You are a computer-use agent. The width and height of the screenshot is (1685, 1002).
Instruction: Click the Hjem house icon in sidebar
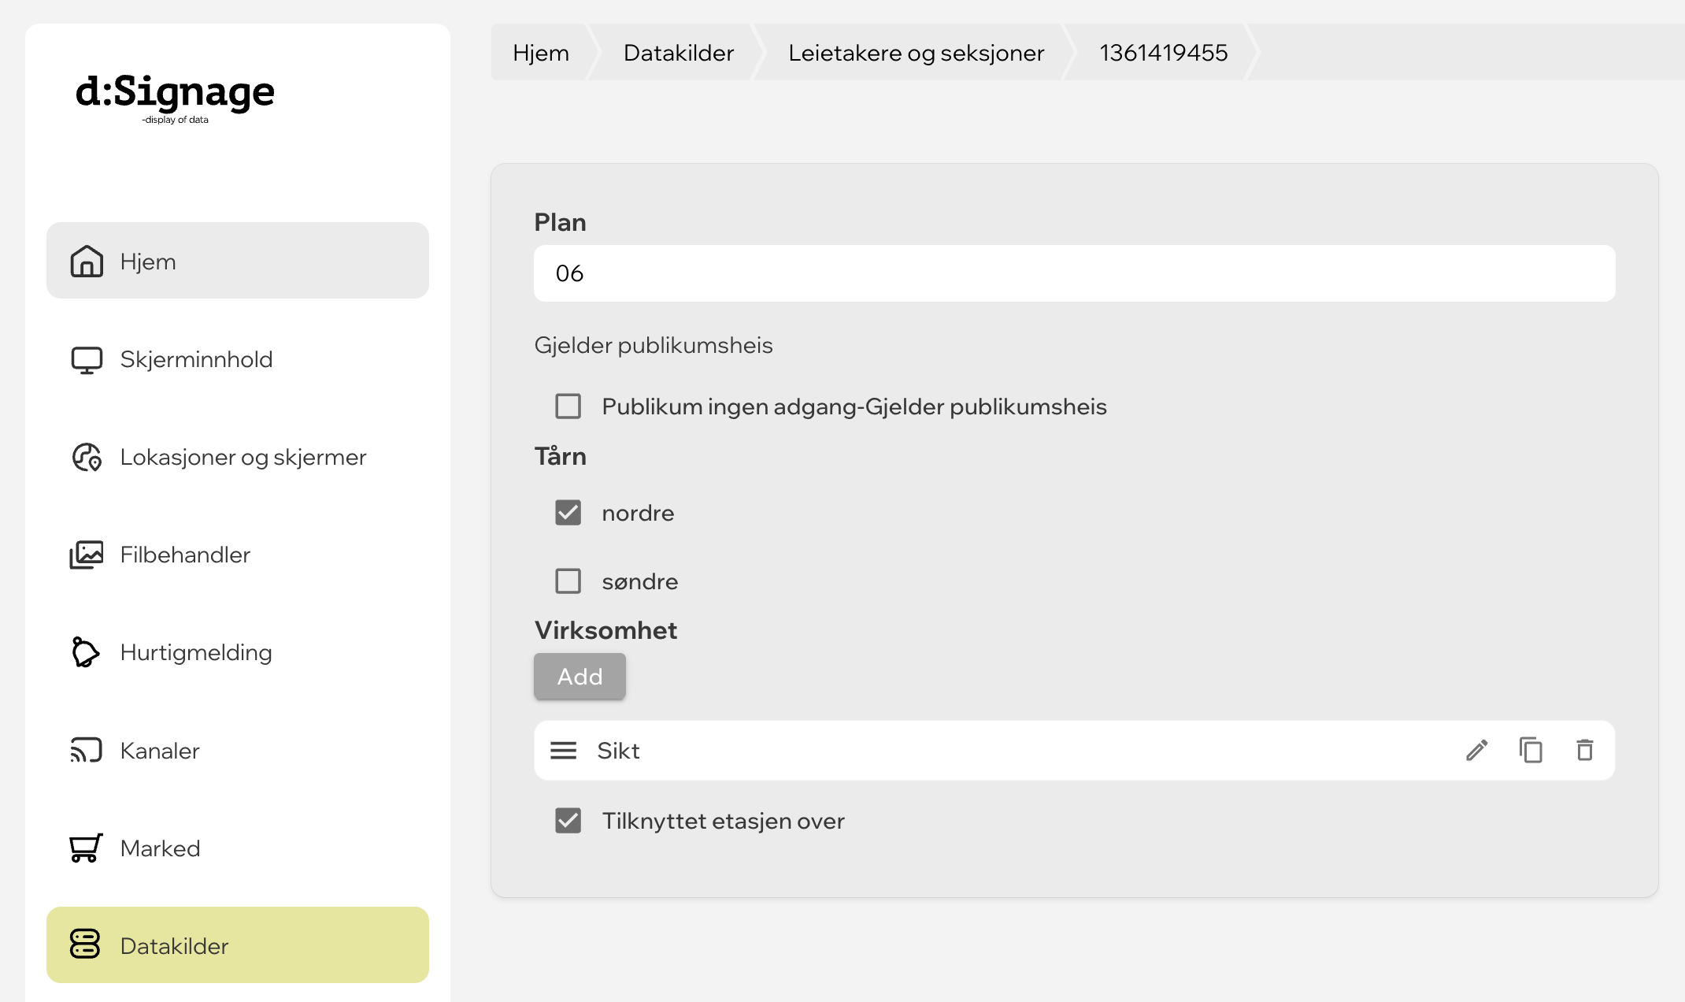(x=87, y=261)
